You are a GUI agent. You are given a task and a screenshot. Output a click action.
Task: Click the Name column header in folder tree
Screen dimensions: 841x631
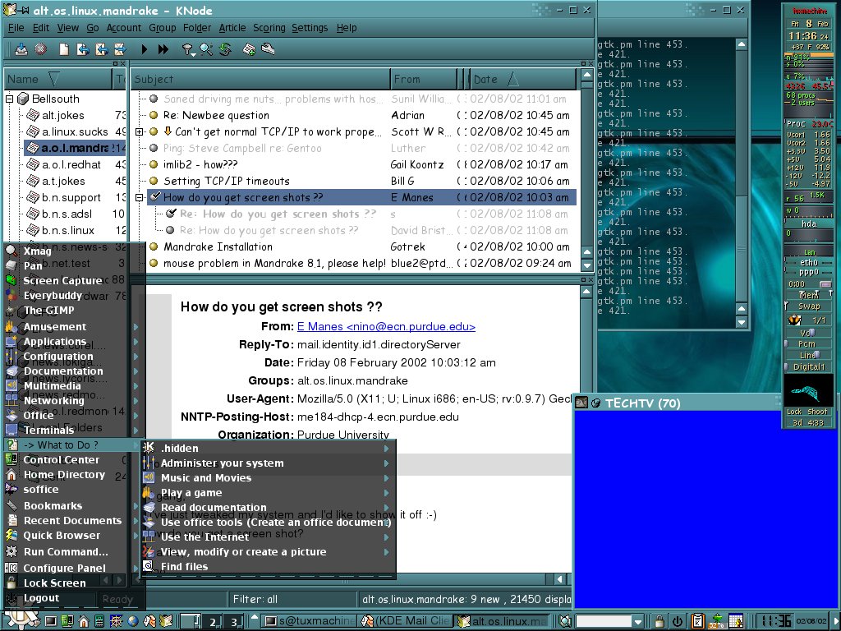coord(58,79)
